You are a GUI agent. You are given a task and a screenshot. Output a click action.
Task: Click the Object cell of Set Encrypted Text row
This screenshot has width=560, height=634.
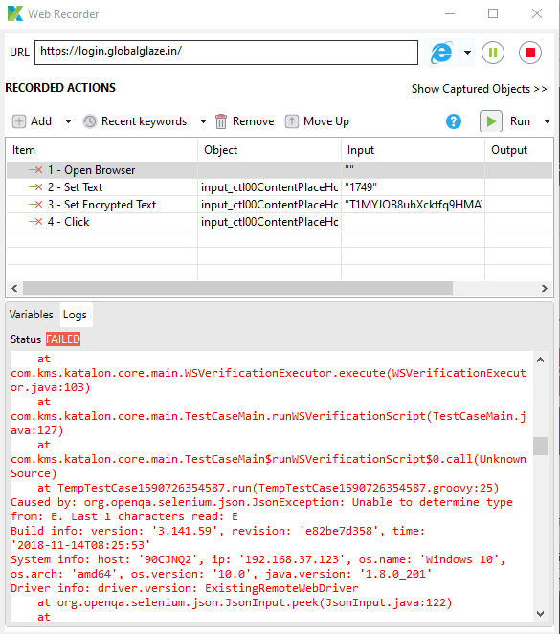(270, 205)
